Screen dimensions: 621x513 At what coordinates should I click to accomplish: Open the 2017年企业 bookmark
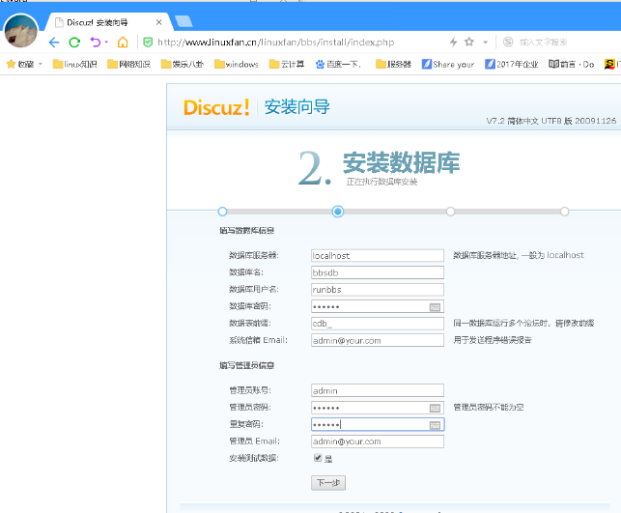512,64
